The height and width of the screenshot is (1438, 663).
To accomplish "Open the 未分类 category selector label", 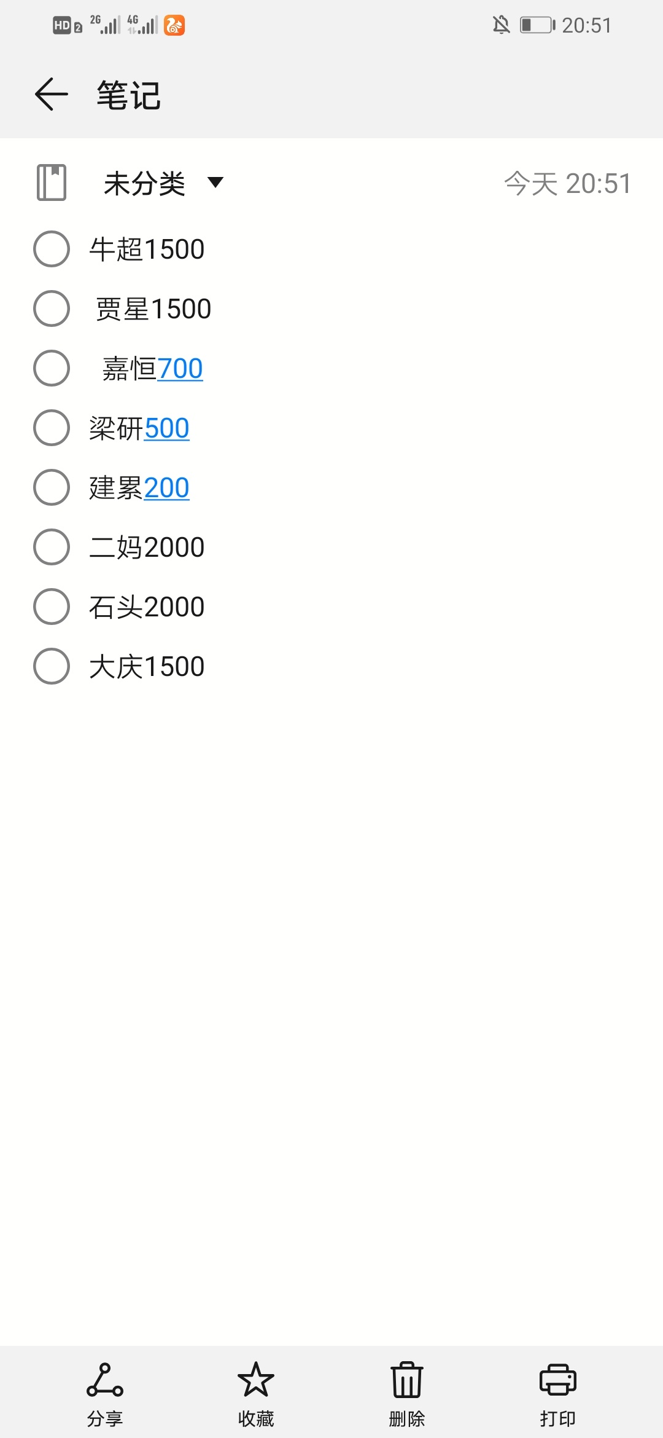I will (x=145, y=183).
